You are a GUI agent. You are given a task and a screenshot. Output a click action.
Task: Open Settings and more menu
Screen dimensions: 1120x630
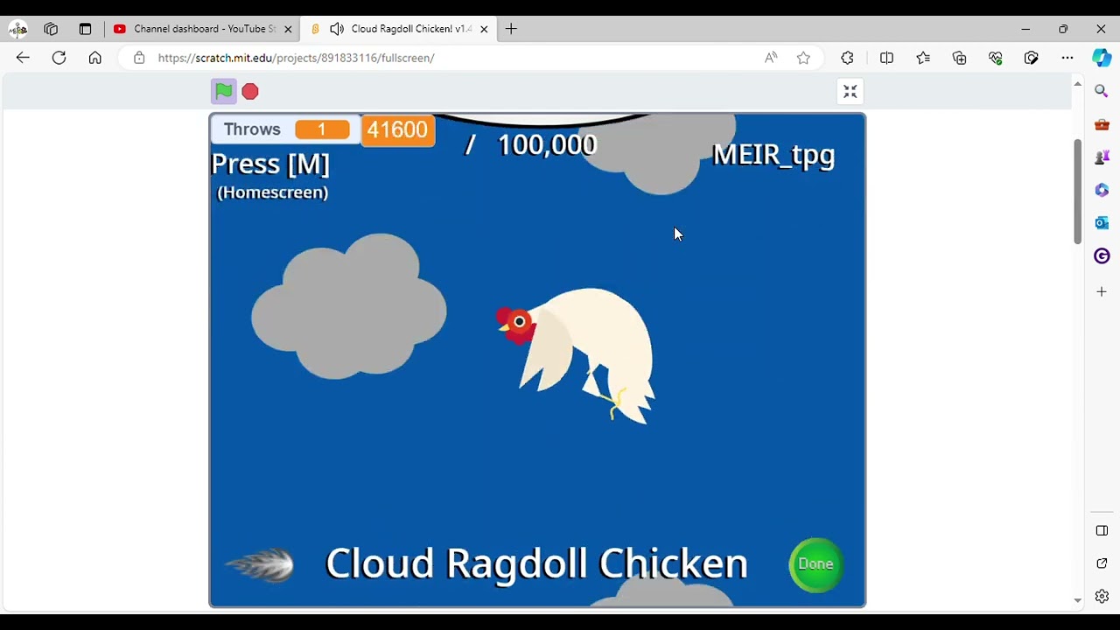click(x=1067, y=58)
